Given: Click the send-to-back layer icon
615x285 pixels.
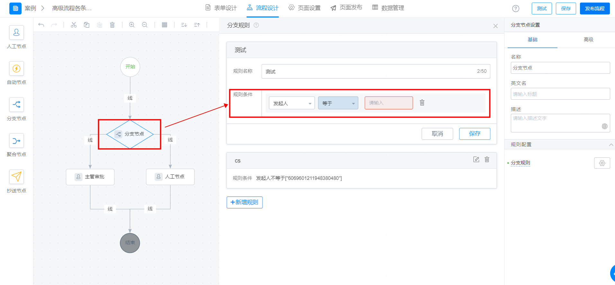Looking at the screenshot, I should click(x=184, y=25).
